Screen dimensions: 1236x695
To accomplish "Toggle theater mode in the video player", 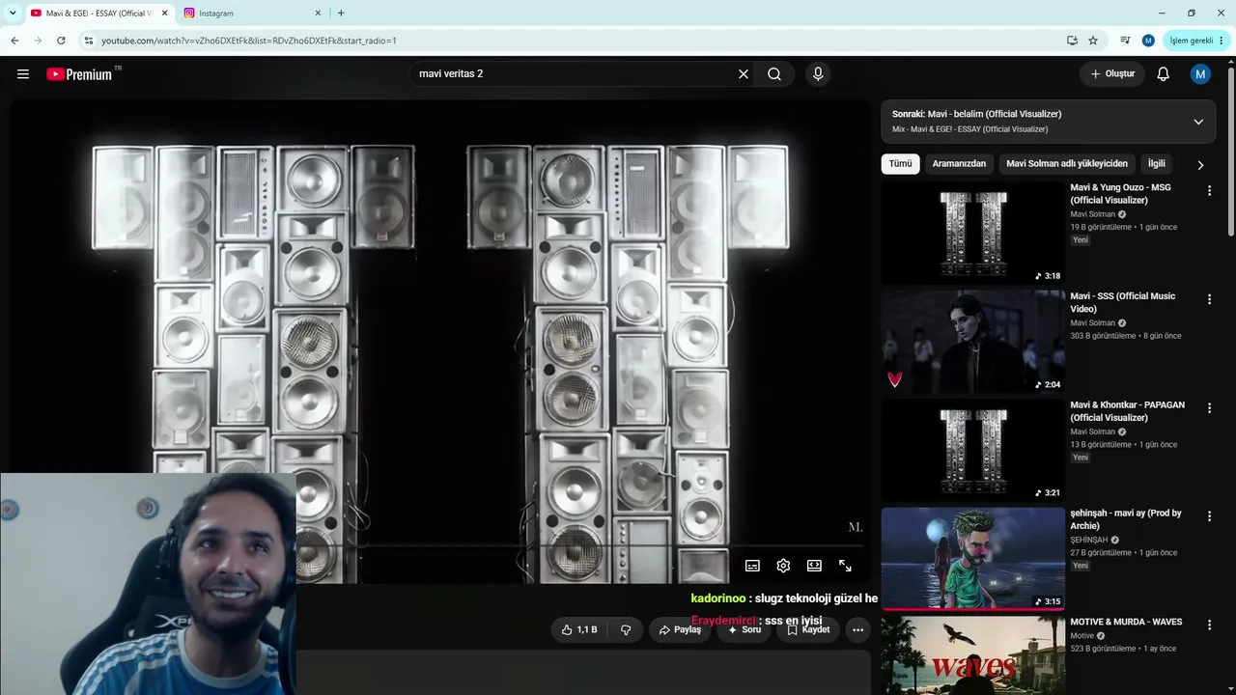I will point(814,566).
